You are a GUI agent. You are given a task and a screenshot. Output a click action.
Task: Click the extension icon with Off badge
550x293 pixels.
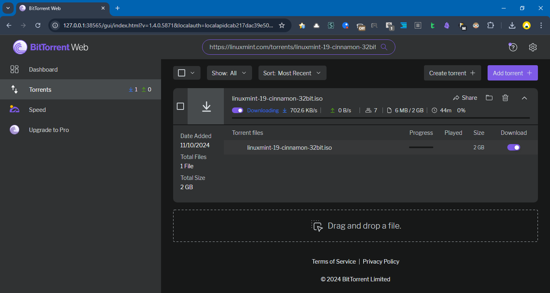tap(360, 26)
